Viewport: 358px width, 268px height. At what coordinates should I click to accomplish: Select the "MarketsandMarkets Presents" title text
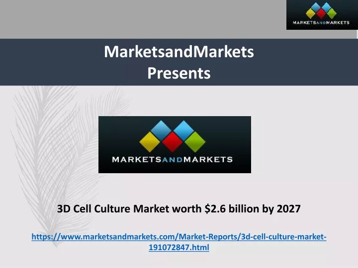179,62
